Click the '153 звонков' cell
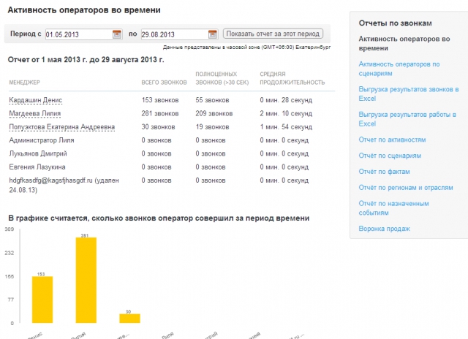The image size is (468, 339). (x=160, y=100)
